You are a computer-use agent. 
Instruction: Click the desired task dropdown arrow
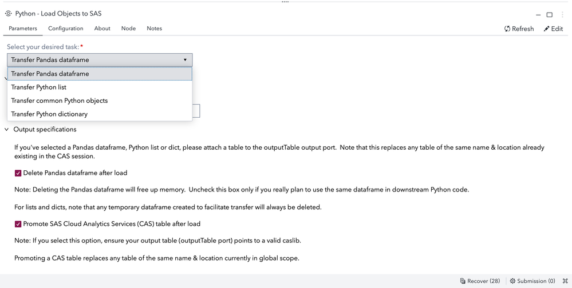point(185,59)
